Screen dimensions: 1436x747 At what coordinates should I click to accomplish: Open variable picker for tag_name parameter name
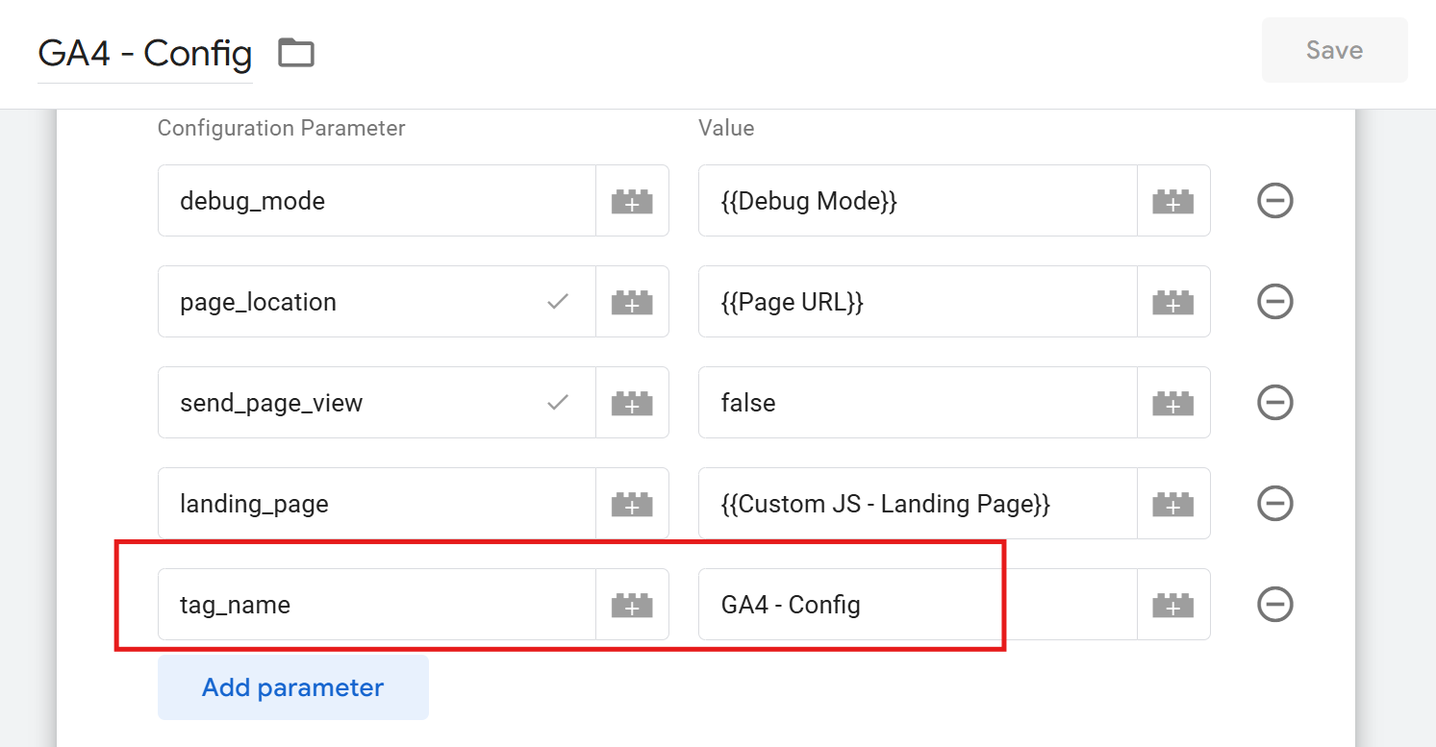(632, 605)
